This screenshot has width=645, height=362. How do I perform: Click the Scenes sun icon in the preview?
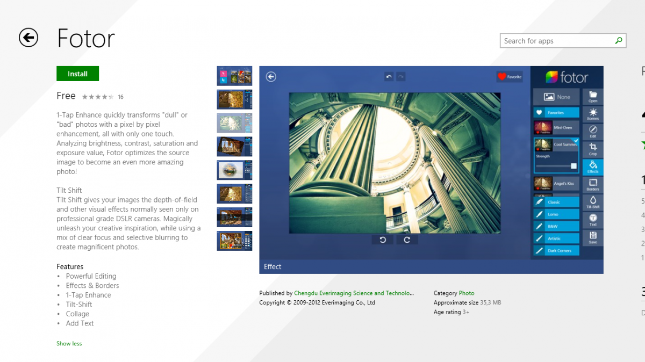pyautogui.click(x=593, y=114)
